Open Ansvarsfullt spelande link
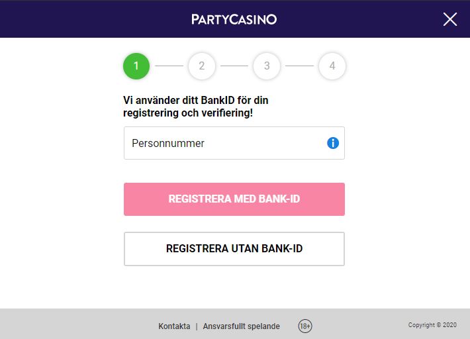 coord(242,326)
